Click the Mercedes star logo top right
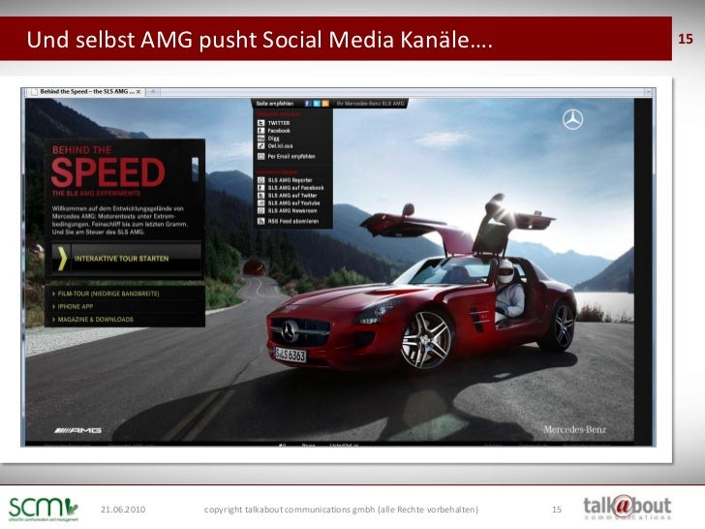 572,120
